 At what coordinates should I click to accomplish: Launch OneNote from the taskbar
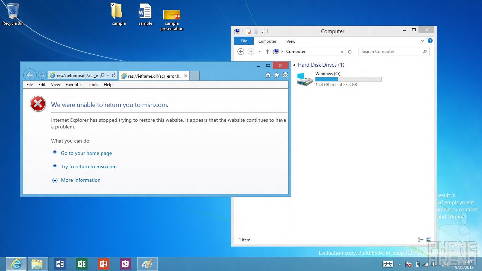tap(126, 264)
